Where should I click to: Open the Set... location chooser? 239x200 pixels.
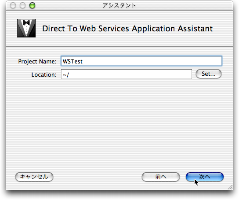[209, 74]
